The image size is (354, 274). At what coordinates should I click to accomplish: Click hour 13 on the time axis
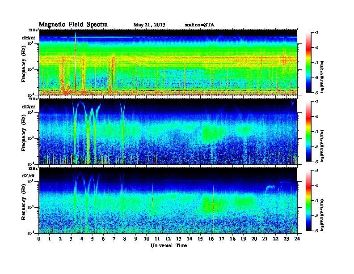coord(179,239)
